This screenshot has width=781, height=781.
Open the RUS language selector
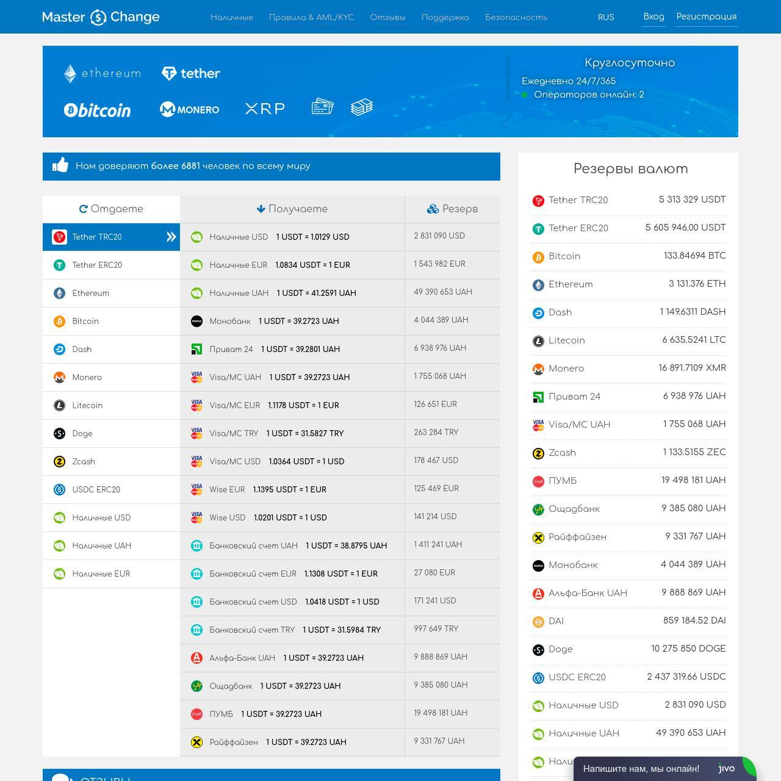[x=606, y=17]
